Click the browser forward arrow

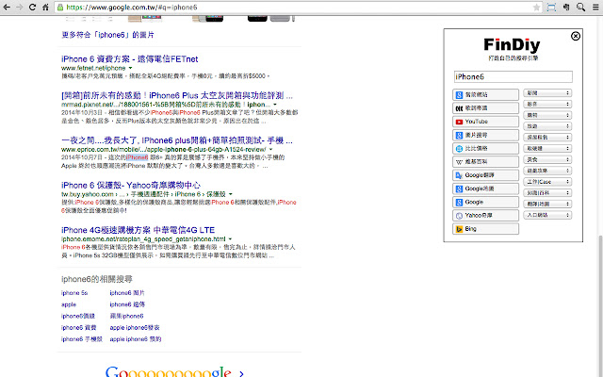tap(19, 7)
